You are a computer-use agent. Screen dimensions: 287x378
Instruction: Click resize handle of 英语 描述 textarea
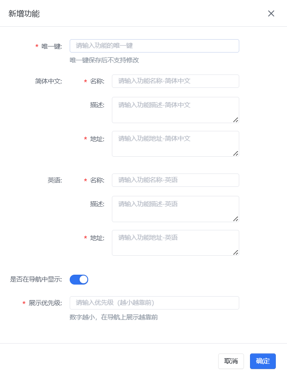coord(236,219)
